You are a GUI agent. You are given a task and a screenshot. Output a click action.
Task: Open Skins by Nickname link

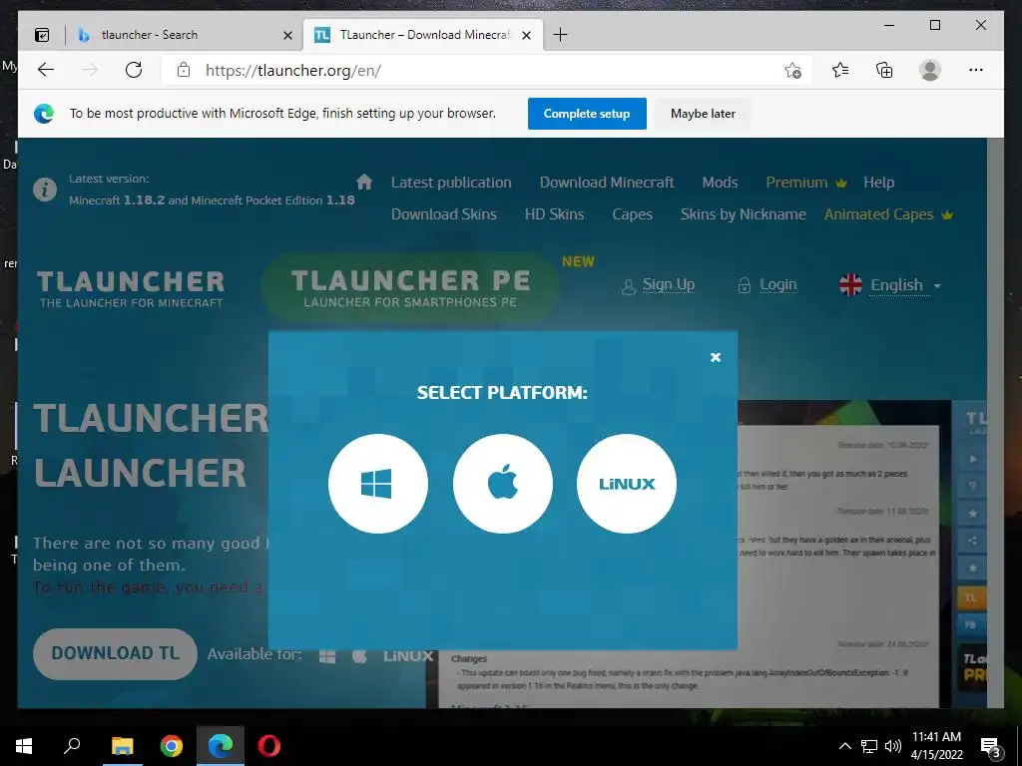coord(743,214)
